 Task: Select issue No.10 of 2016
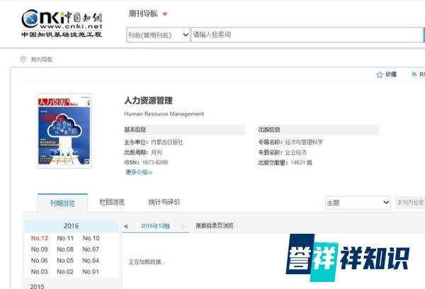91,238
